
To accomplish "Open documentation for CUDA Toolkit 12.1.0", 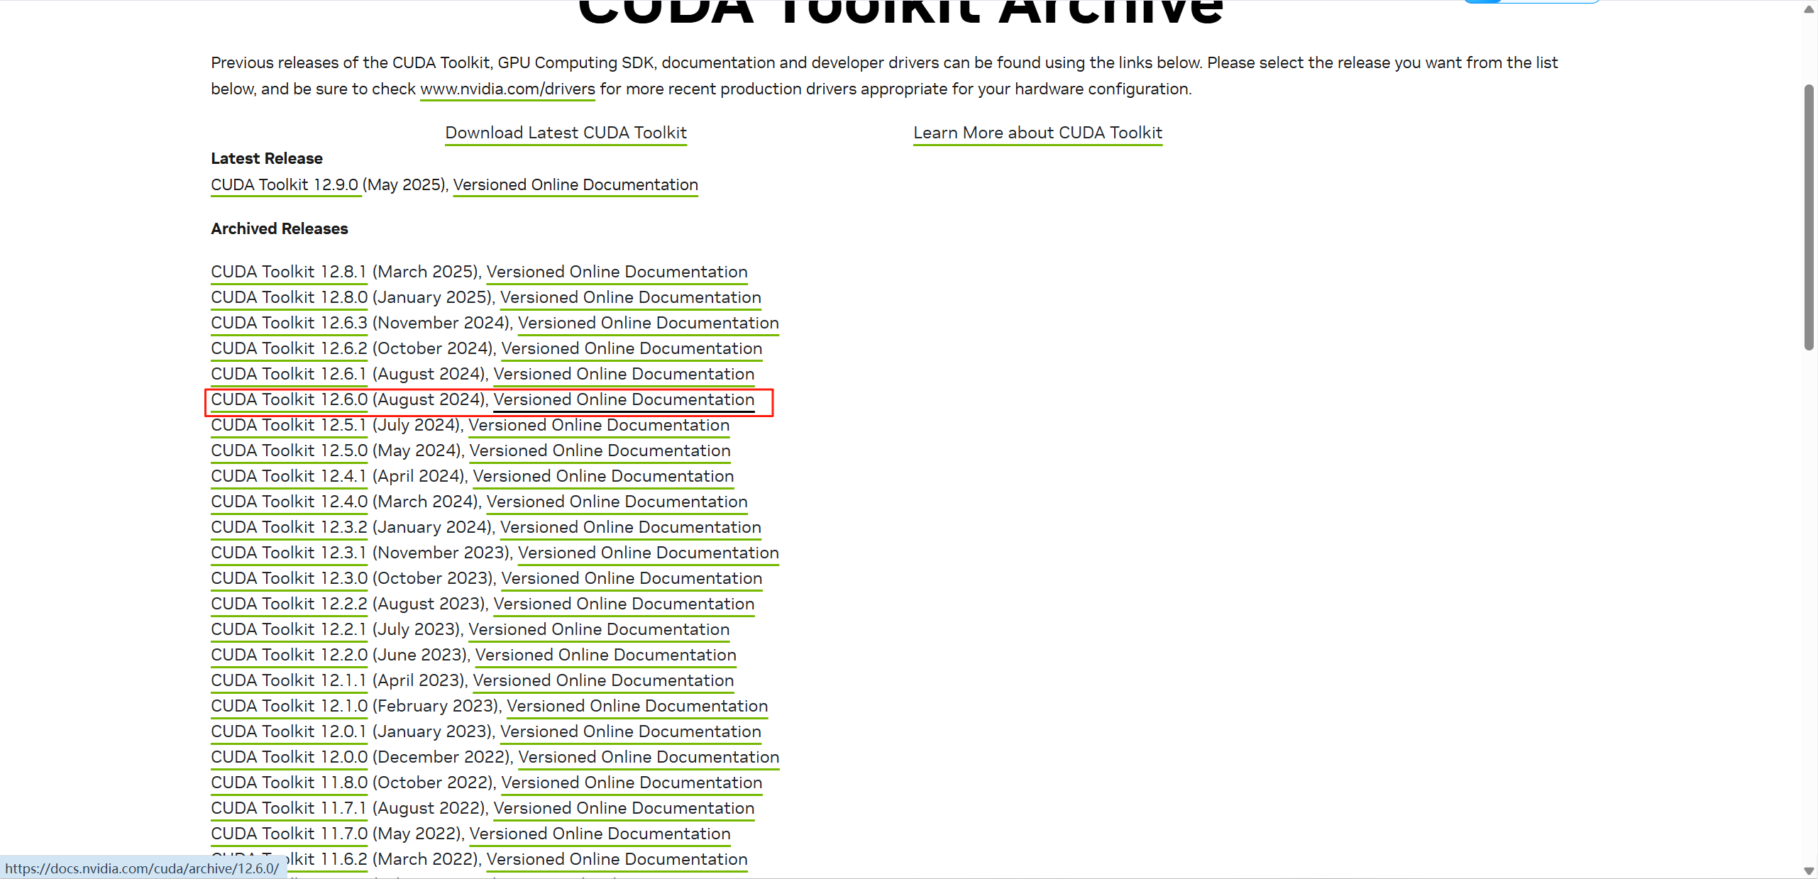I will pyautogui.click(x=637, y=707).
